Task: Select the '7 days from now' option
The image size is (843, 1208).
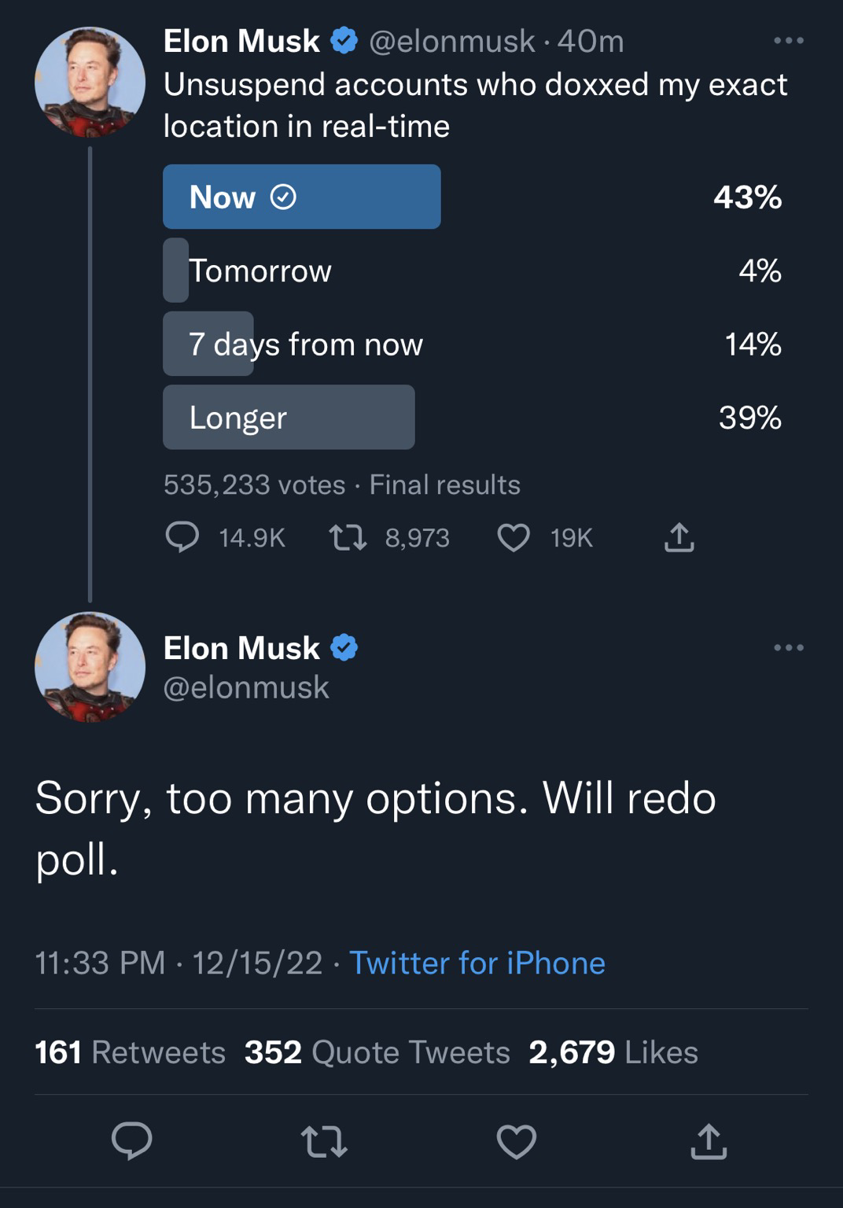Action: point(305,344)
